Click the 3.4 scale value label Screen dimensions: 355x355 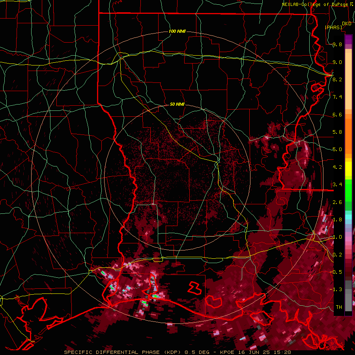(x=337, y=184)
